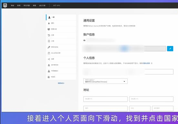Click the 通用设置 heading
Viewport: 178px width, 124px height.
pos(89,21)
